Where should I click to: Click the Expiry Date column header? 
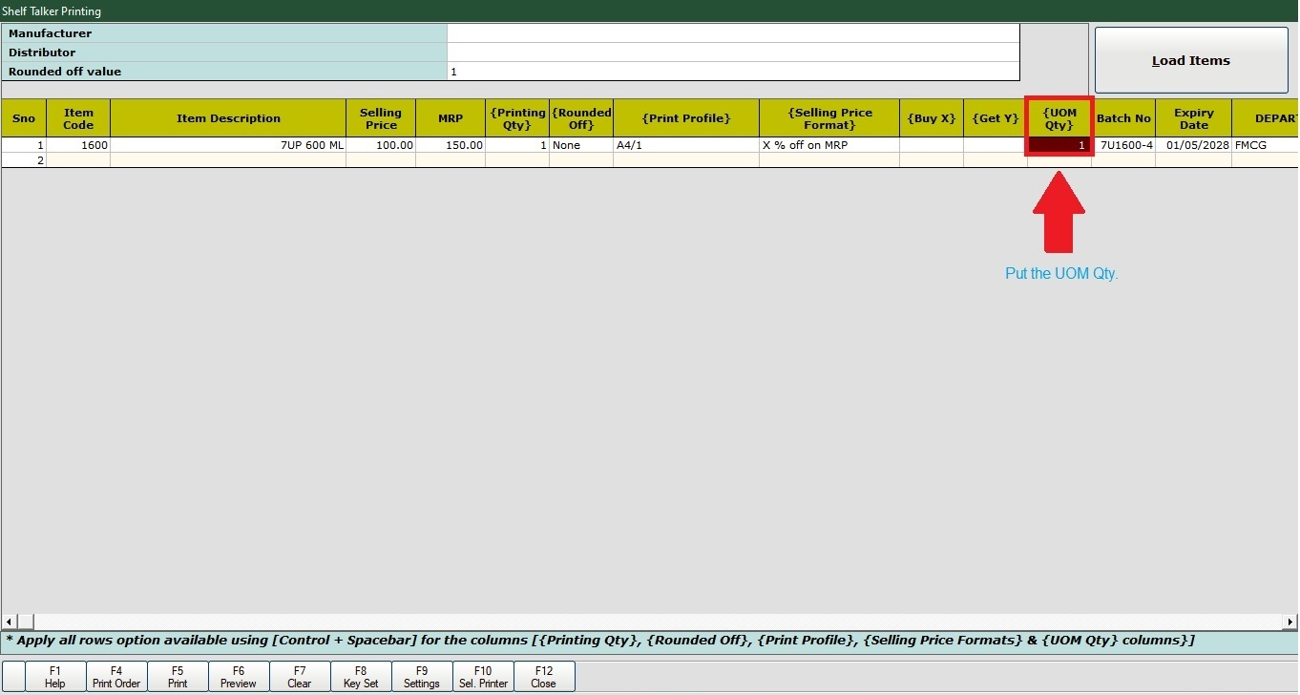point(1193,118)
